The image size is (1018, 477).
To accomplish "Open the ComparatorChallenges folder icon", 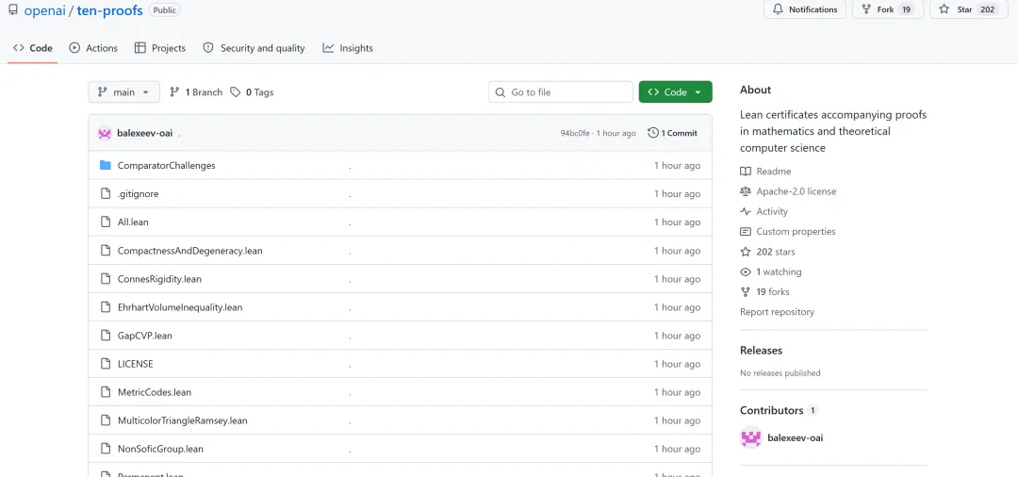I will click(x=106, y=166).
